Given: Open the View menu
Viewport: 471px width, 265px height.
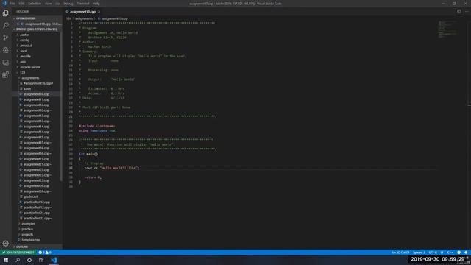Looking at the screenshot, I should (x=48, y=4).
